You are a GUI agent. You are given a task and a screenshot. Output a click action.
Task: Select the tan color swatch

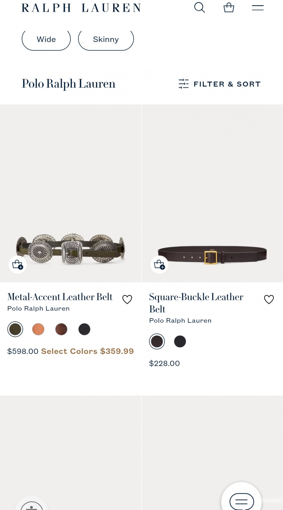tap(38, 329)
